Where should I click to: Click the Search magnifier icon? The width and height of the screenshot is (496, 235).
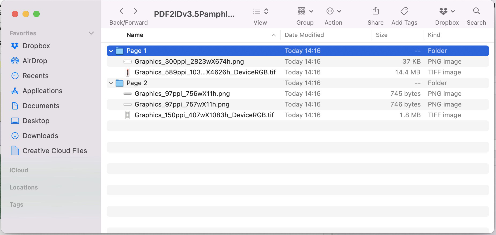[476, 11]
